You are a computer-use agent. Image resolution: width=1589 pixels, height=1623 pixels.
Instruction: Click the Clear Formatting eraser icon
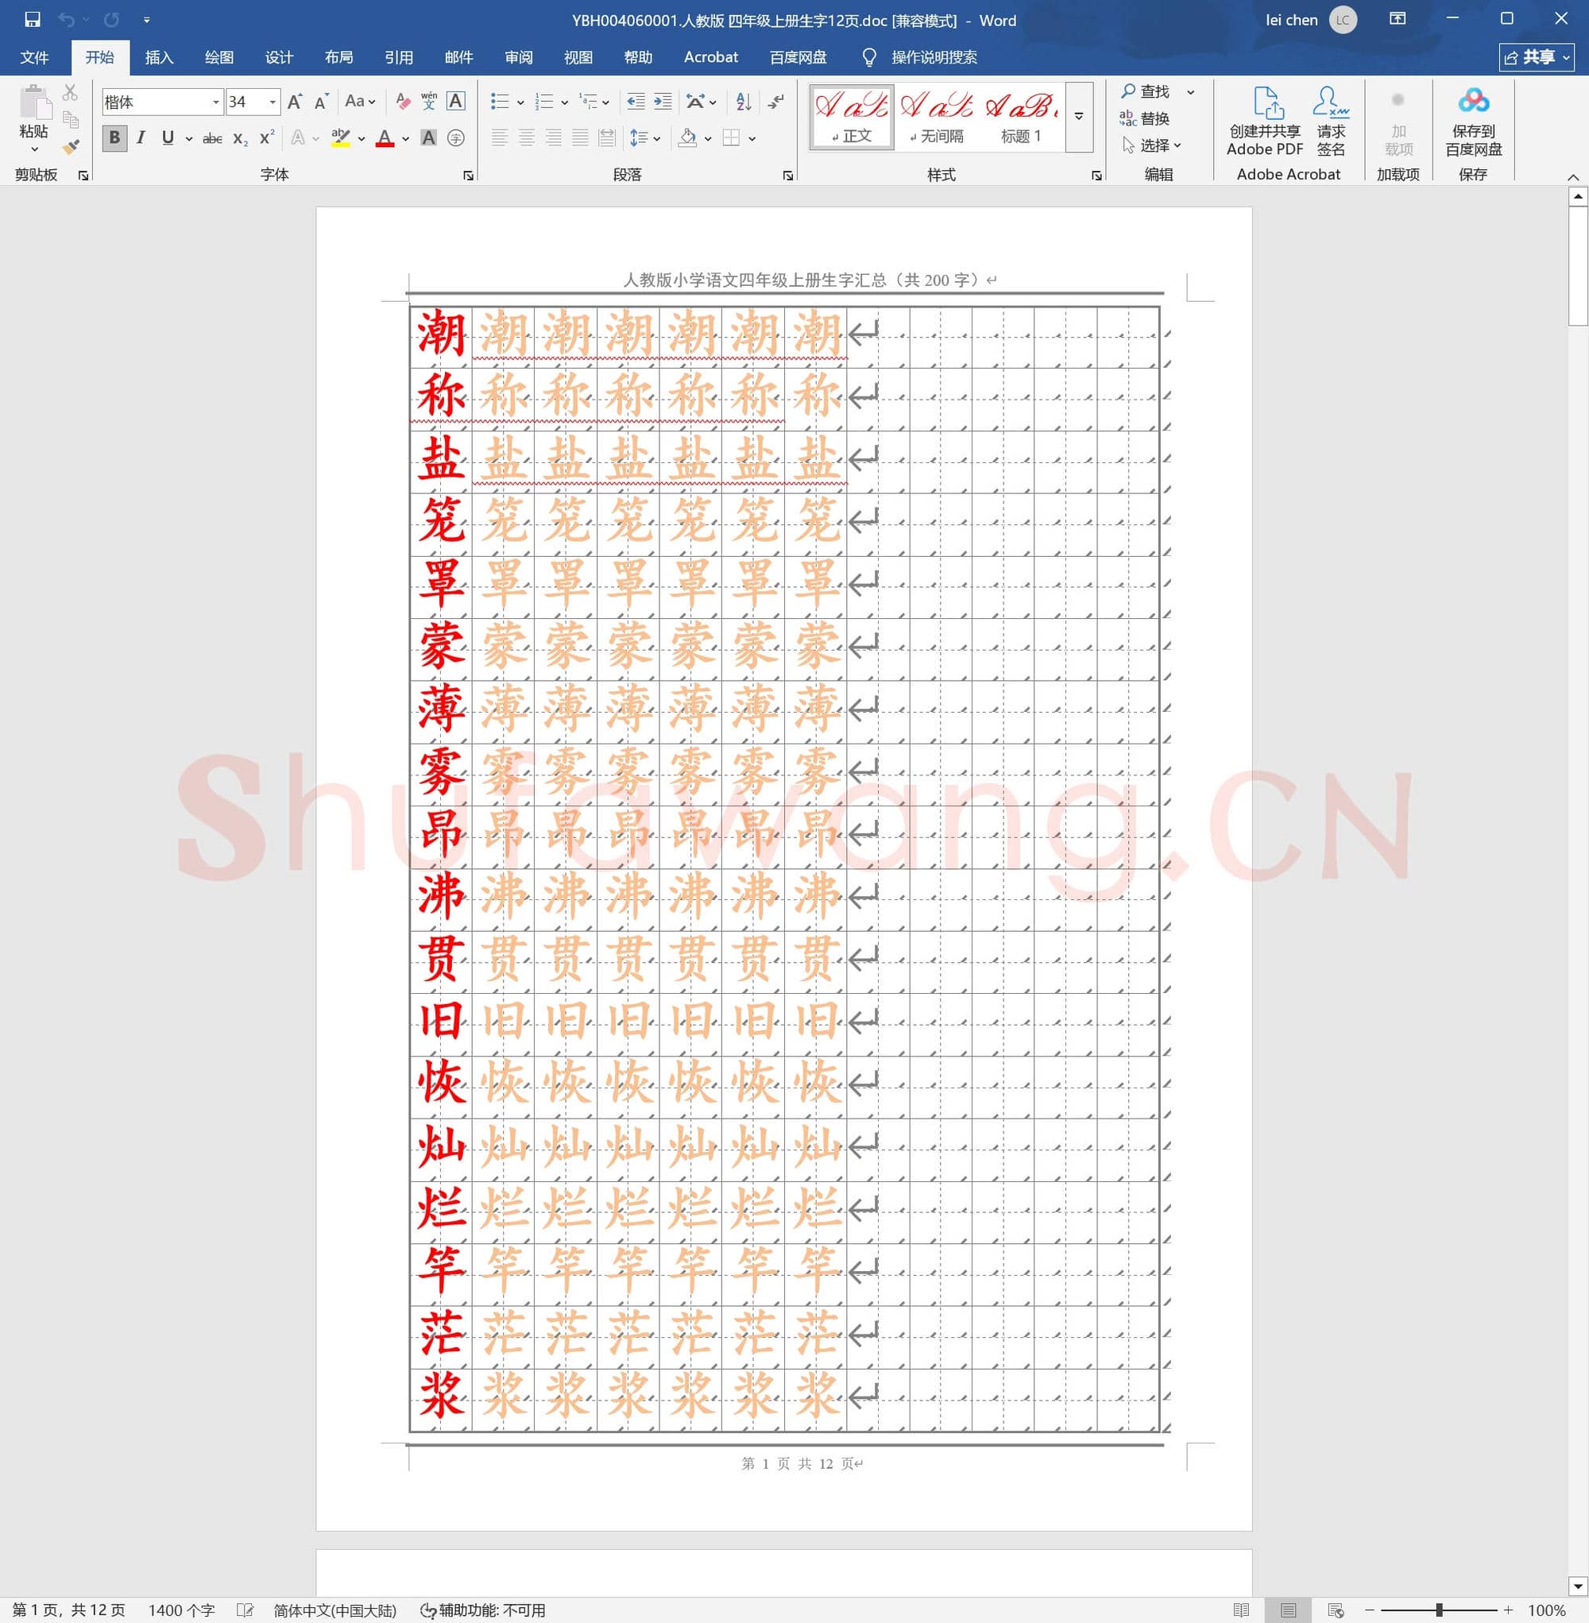pyautogui.click(x=403, y=102)
